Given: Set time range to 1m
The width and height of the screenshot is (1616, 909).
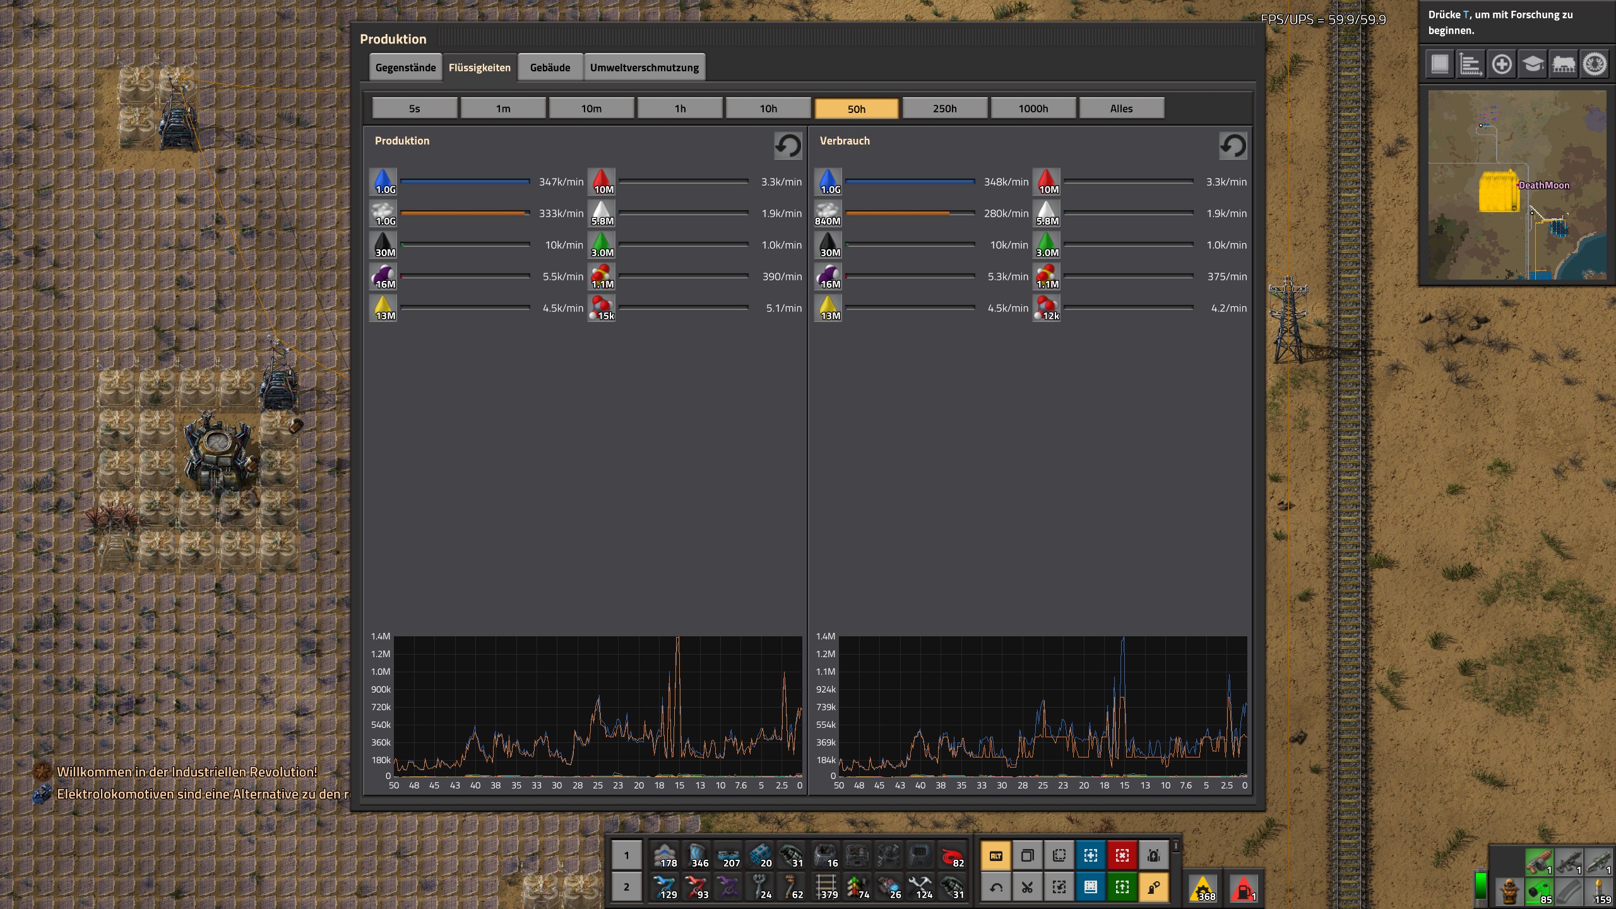Looking at the screenshot, I should 503,109.
